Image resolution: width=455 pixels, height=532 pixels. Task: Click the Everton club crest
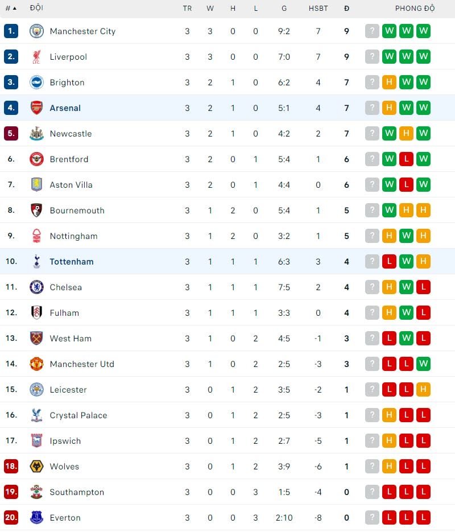tap(36, 518)
